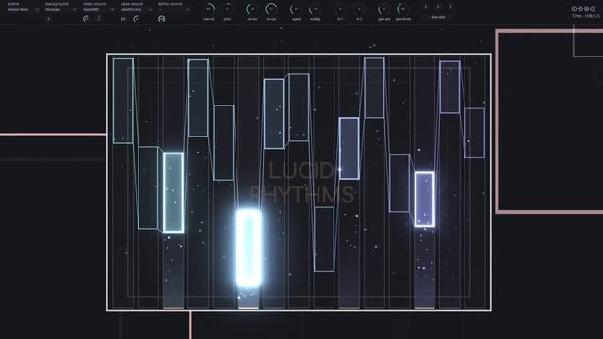Click the first knob under mono-sound
Screen dimensions: 603x339
click(x=86, y=19)
